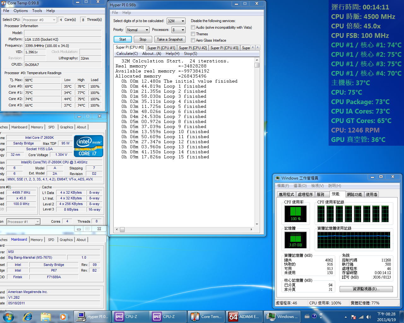Open the Priority dropdown set to Normal
The height and width of the screenshot is (323, 404).
pyautogui.click(x=138, y=30)
